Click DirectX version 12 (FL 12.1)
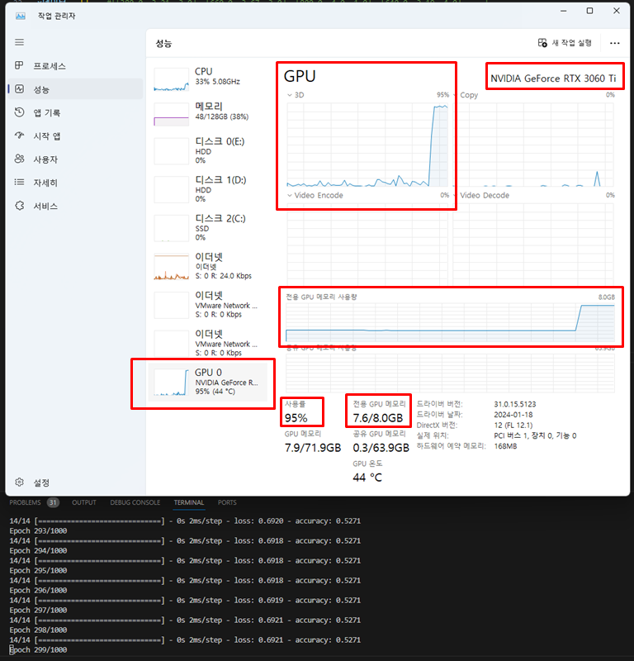Screen dimensions: 634x661 point(513,425)
